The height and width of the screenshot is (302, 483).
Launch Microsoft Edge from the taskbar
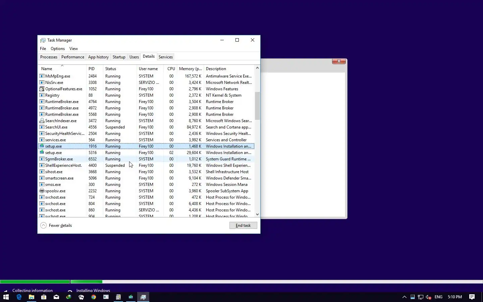click(x=19, y=297)
